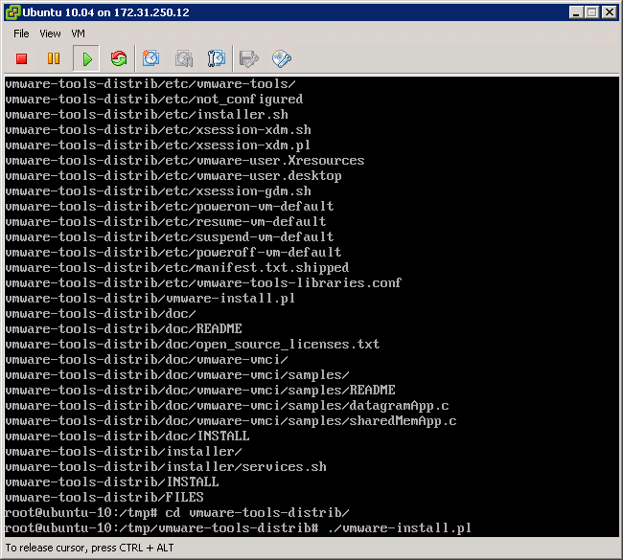
Task: Click the etc/vmware-user.Xresources line
Action: click(x=185, y=160)
